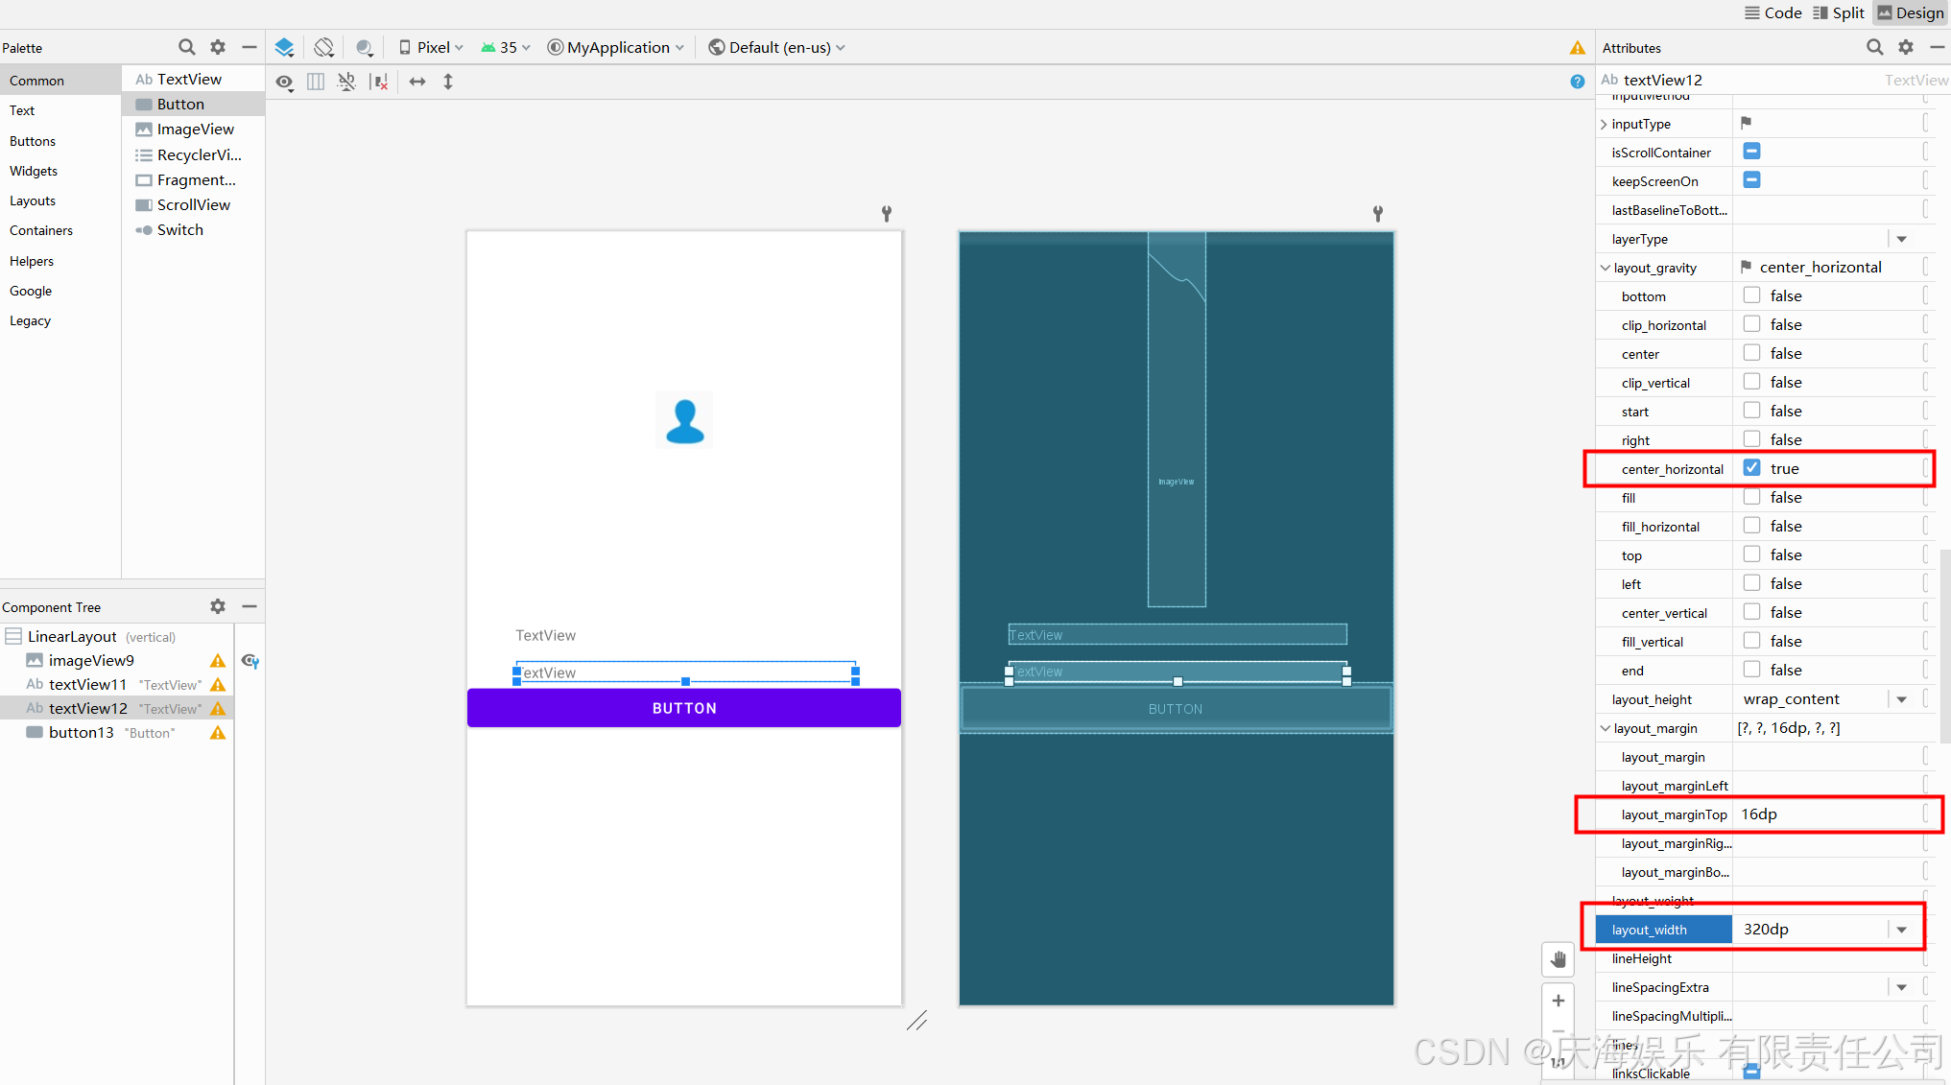Open the layout_width value dropdown
Screen dimensions: 1951x1085
[x=1901, y=930]
